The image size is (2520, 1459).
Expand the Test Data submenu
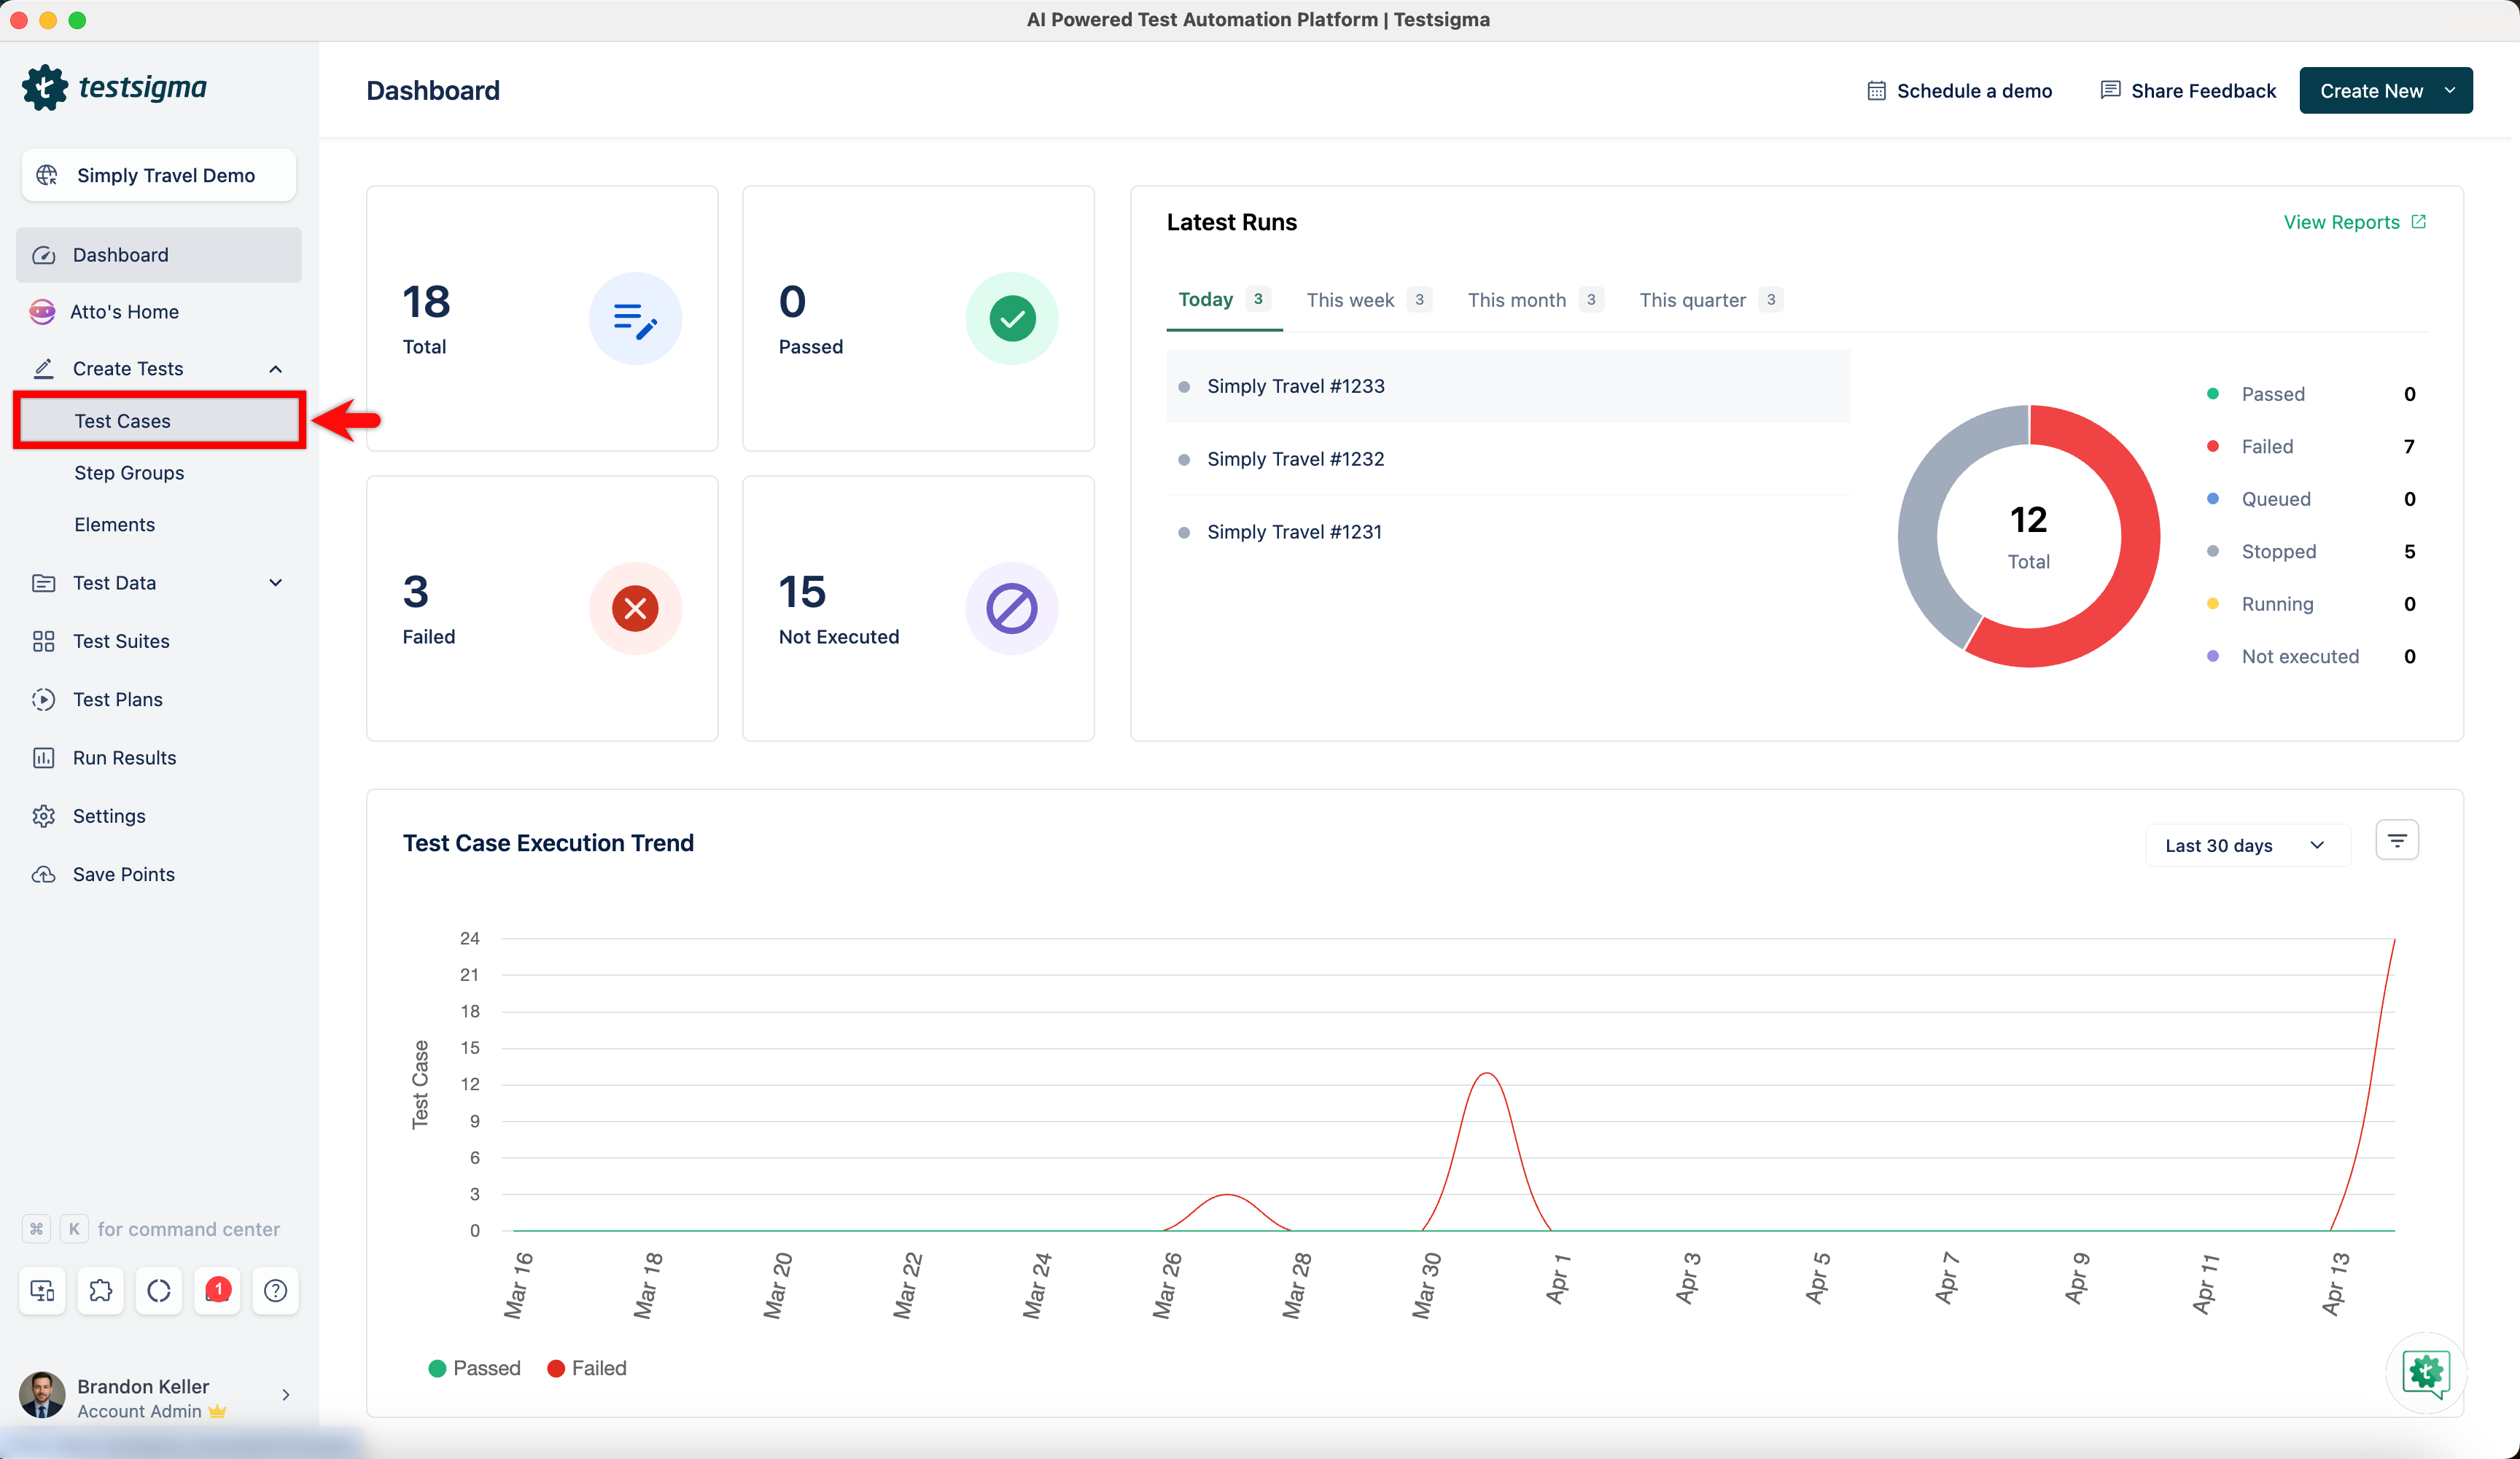275,582
